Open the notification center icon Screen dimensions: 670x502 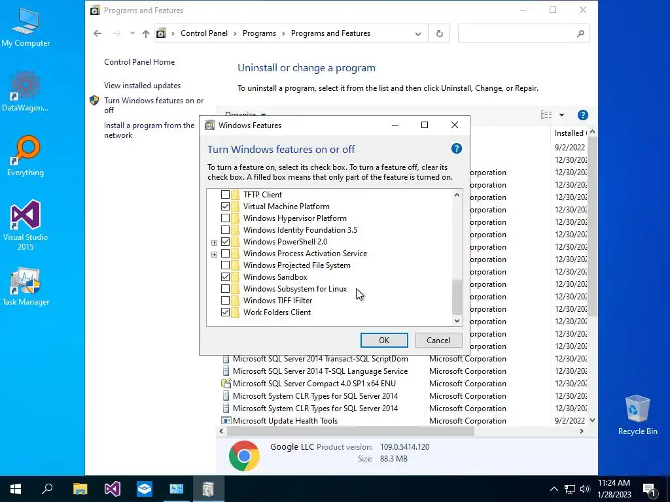click(649, 489)
